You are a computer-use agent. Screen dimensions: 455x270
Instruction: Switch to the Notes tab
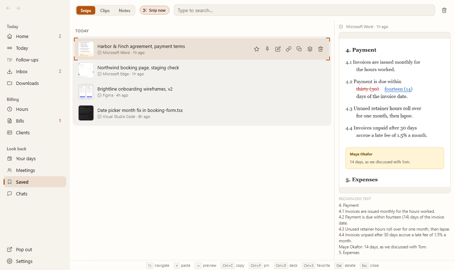coord(124,10)
